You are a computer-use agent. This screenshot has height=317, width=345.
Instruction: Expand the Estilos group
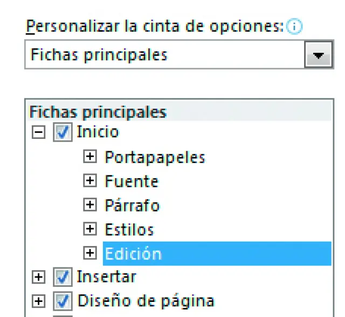pyautogui.click(x=91, y=229)
